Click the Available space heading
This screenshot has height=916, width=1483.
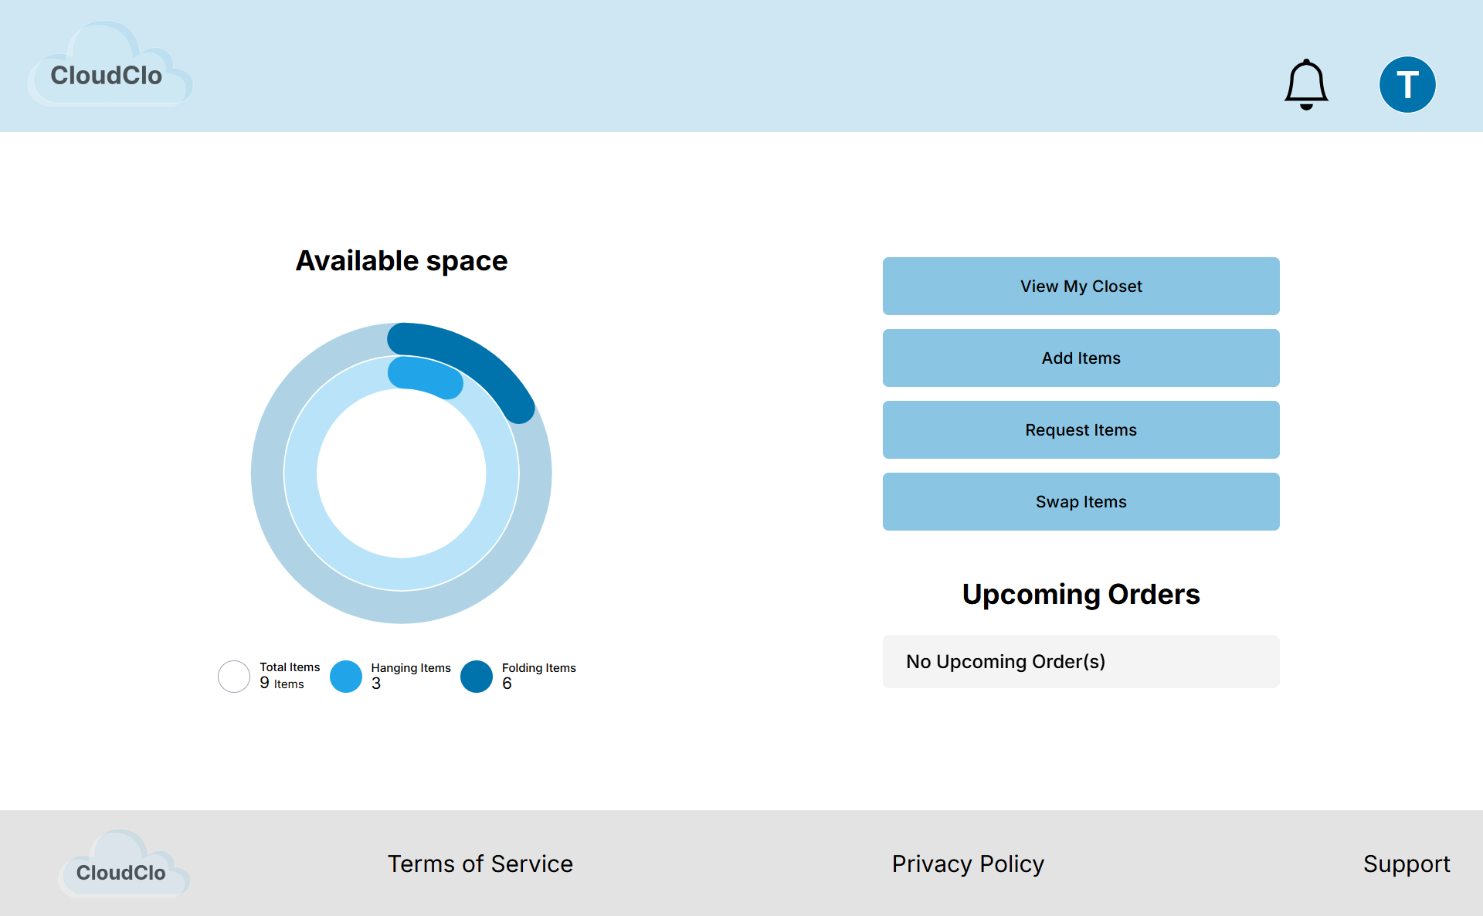[401, 261]
